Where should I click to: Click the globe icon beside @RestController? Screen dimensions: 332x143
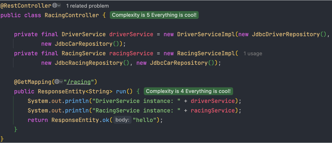point(55,5)
